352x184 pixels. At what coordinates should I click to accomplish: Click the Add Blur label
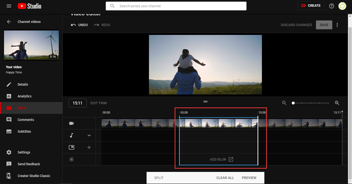tap(218, 159)
